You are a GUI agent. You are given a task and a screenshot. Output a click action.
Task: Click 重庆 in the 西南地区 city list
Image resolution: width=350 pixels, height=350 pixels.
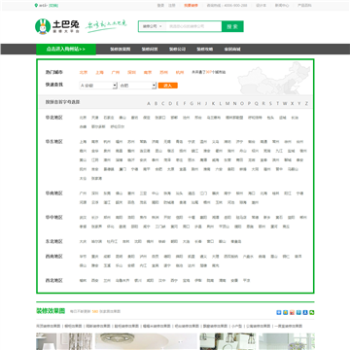[95, 257]
